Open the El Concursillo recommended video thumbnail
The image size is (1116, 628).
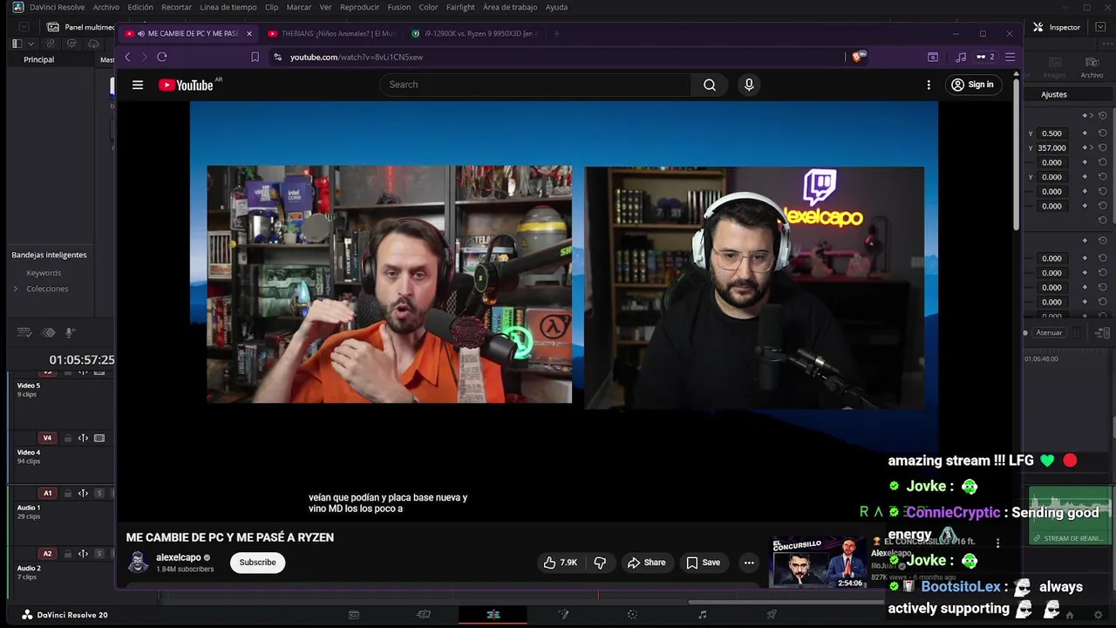[818, 563]
